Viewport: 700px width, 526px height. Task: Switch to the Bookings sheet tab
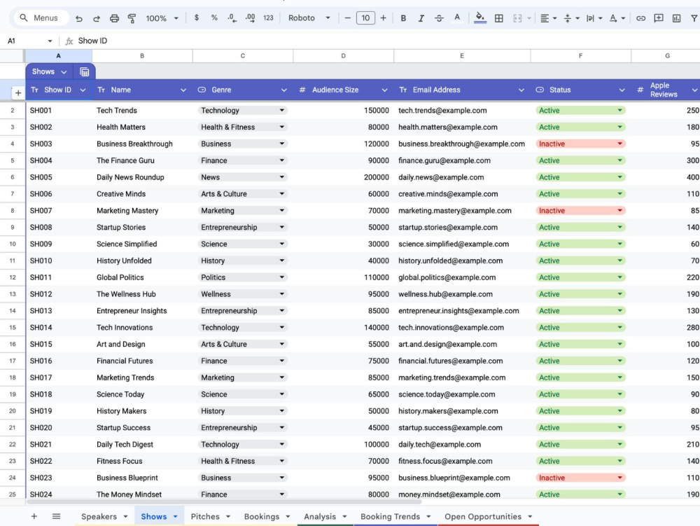262,516
